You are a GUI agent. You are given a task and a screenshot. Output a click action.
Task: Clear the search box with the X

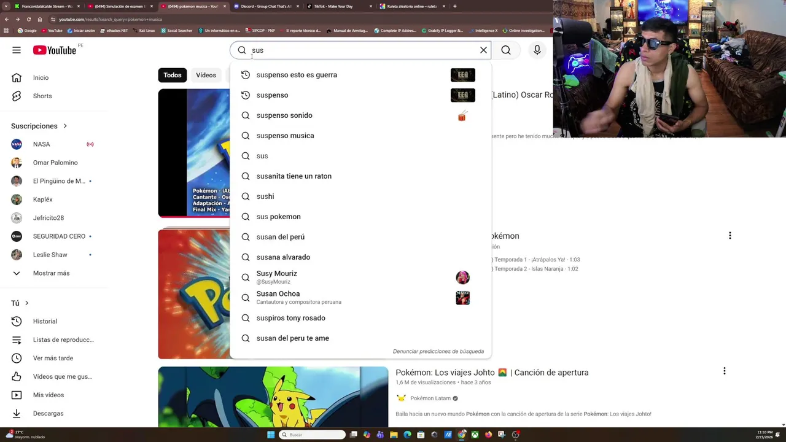(x=483, y=50)
